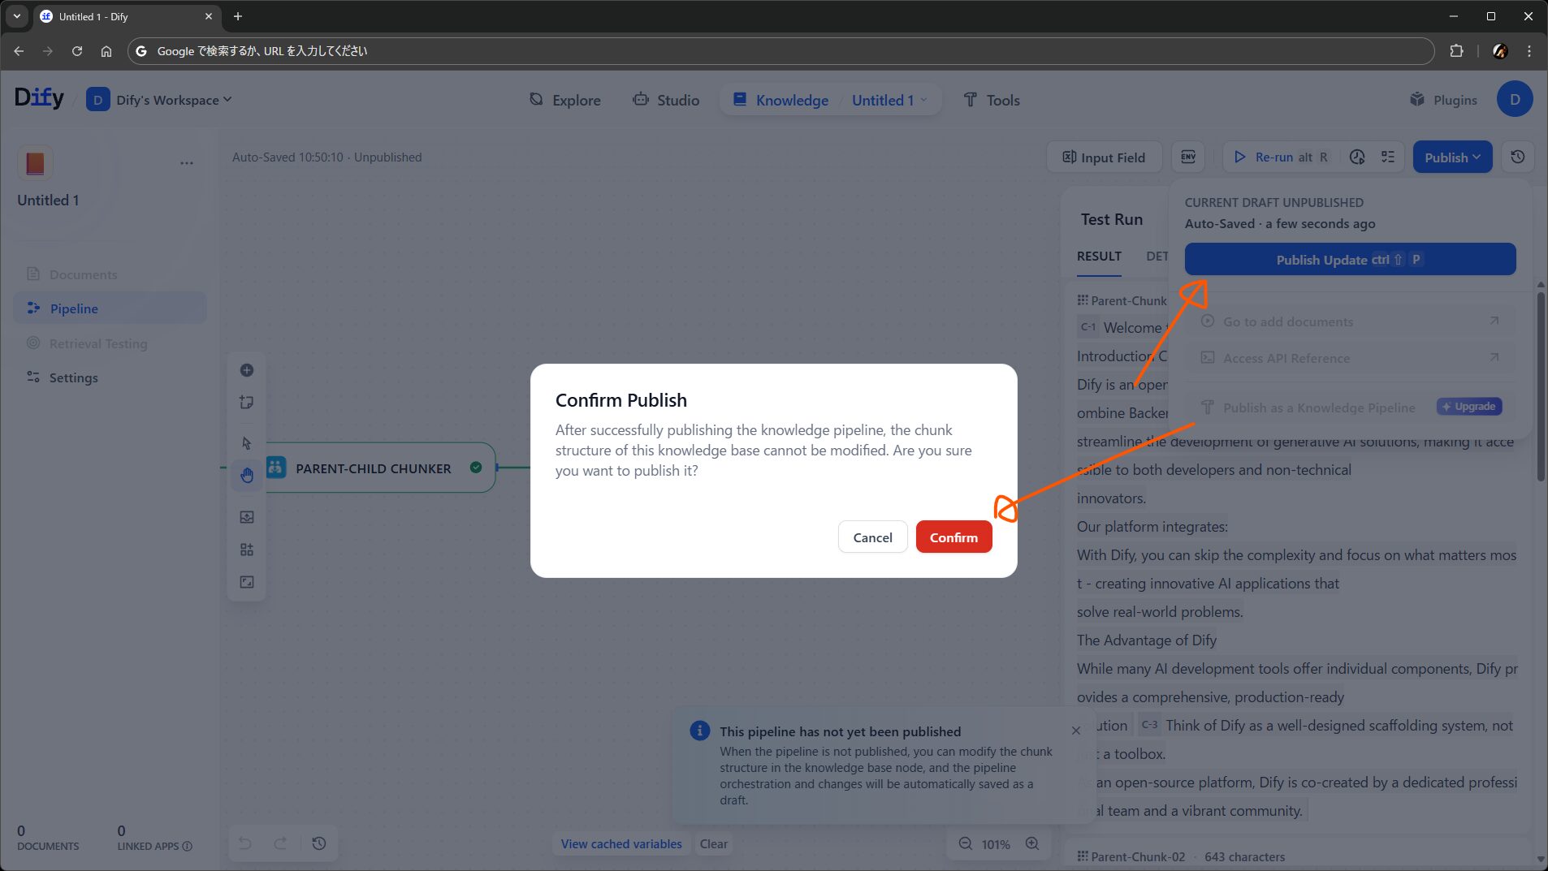Dismiss the pipeline not published notice

[x=1075, y=731]
